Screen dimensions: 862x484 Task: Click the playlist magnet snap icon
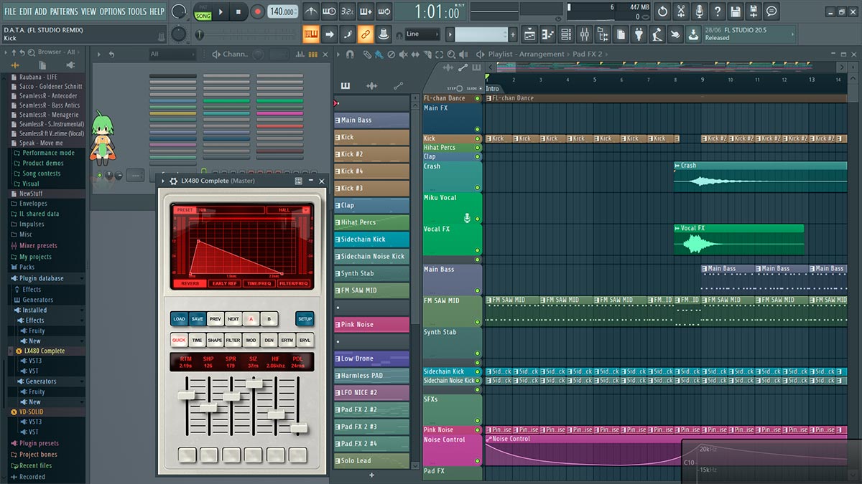[x=350, y=54]
